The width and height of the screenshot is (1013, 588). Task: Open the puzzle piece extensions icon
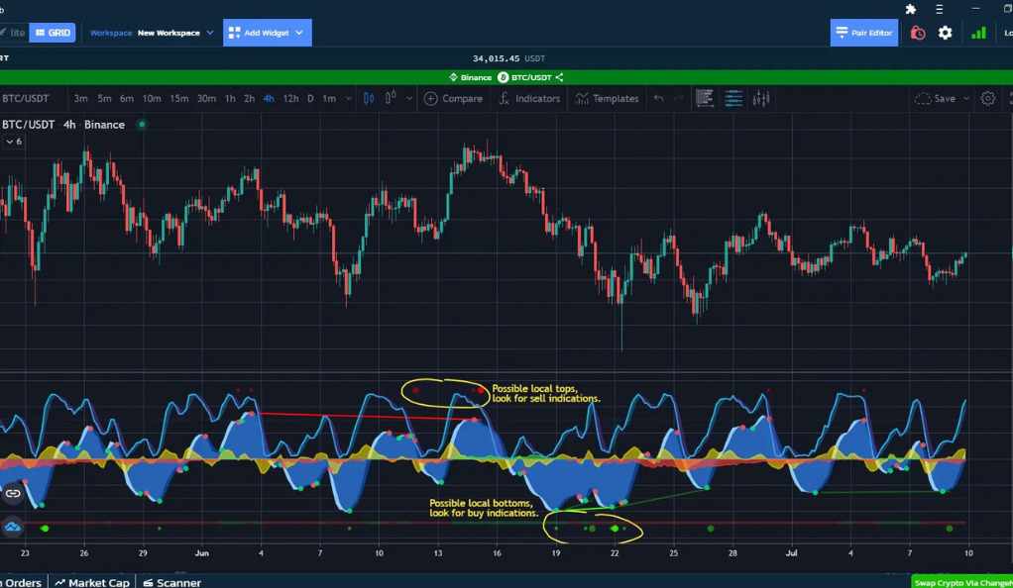(x=911, y=9)
